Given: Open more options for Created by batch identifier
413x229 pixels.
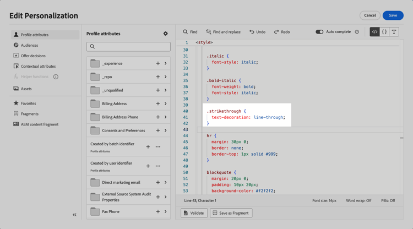Looking at the screenshot, I should [x=158, y=147].
